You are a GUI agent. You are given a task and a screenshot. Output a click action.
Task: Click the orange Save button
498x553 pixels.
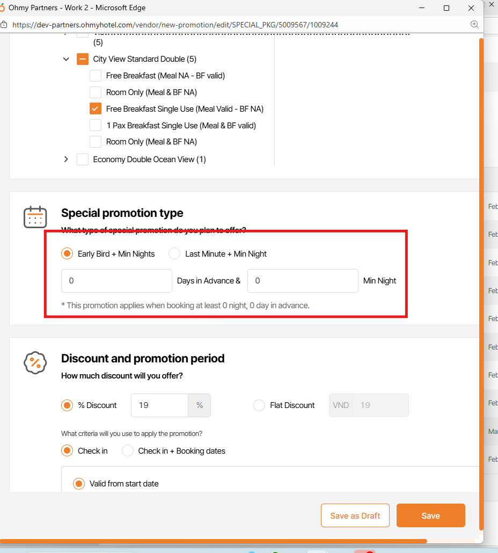pyautogui.click(x=430, y=516)
